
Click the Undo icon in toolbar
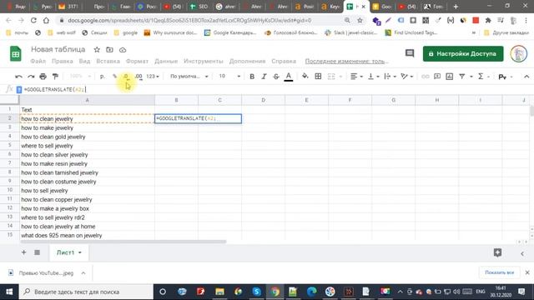point(18,77)
